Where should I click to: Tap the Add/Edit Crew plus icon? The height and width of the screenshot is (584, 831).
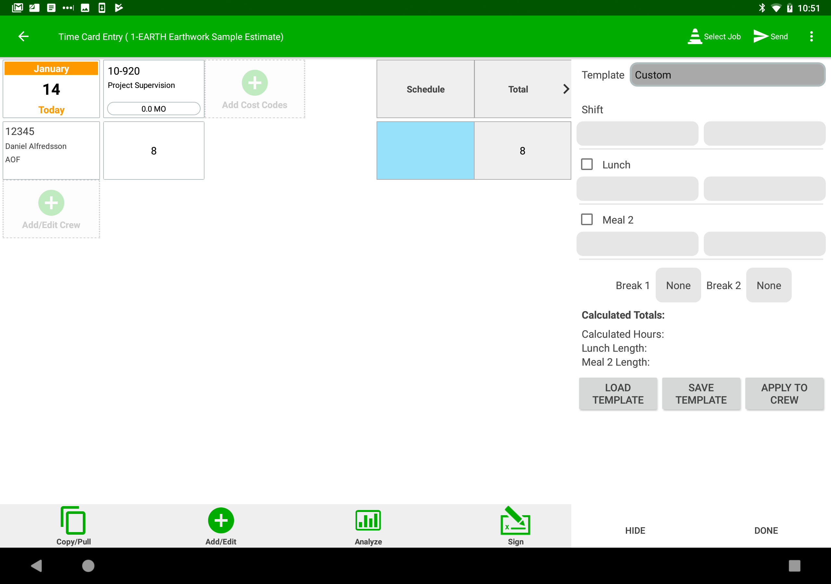51,203
